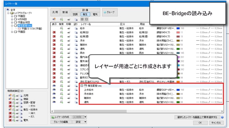The width and height of the screenshot is (229, 128).
Task: Select the 衛生 tab
Action: (x=85, y=14)
